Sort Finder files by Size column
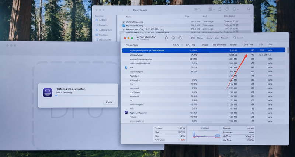Viewport: 295px width, 157px height. [x=187, y=16]
